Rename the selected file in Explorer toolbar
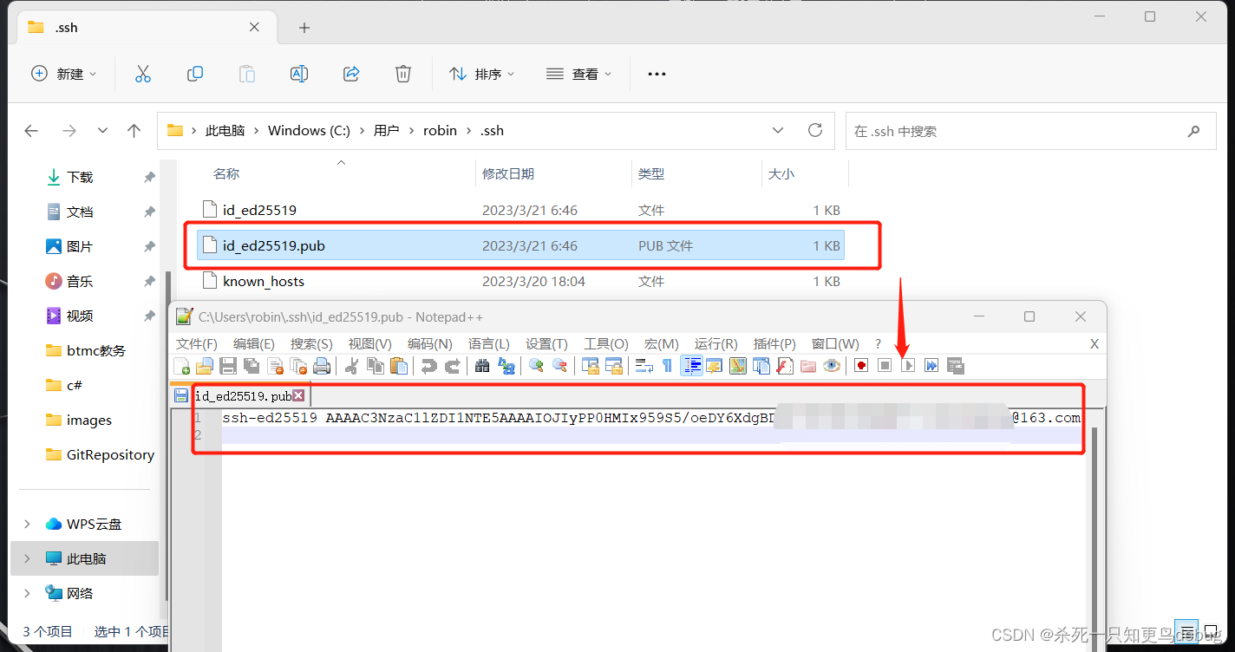The width and height of the screenshot is (1235, 652). tap(299, 74)
